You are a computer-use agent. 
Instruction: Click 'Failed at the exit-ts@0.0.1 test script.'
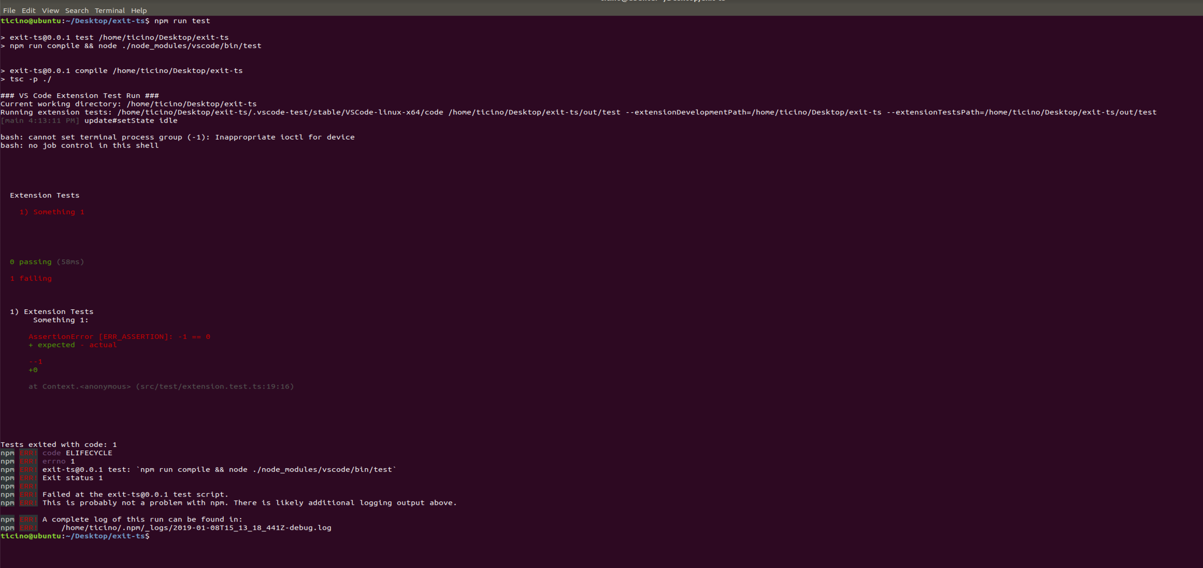coord(135,495)
